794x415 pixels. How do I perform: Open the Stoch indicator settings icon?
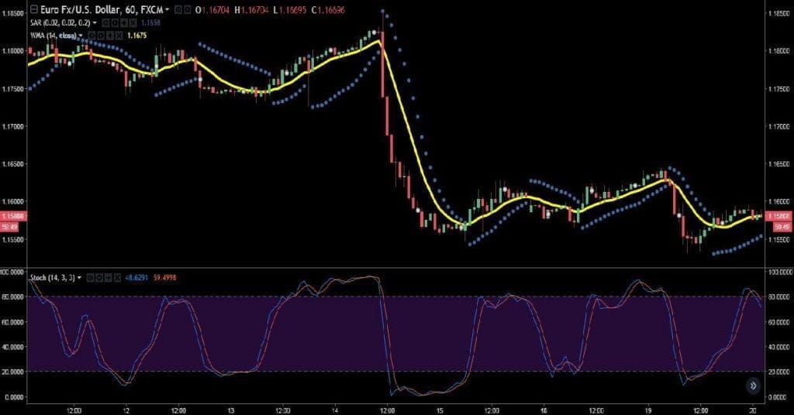click(x=99, y=277)
